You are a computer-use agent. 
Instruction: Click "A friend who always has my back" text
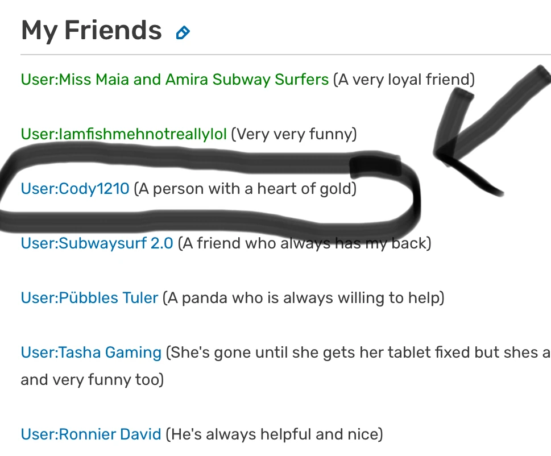pyautogui.click(x=304, y=243)
